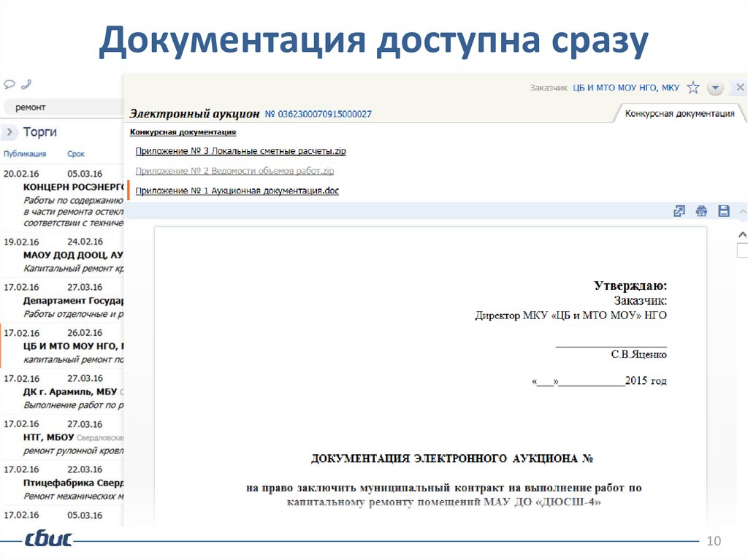Screen dimensions: 748x560
Task: Mark customer as favorite with star icon
Action: [693, 88]
